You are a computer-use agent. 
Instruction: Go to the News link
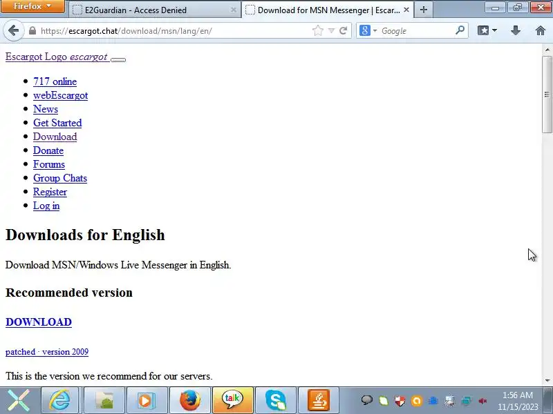click(x=46, y=109)
